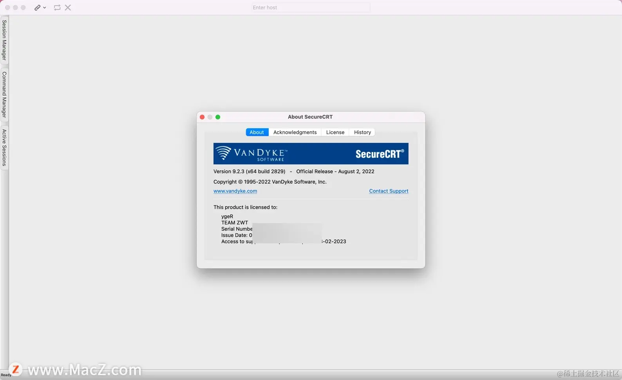Open the Command Manager side panel

pos(4,94)
